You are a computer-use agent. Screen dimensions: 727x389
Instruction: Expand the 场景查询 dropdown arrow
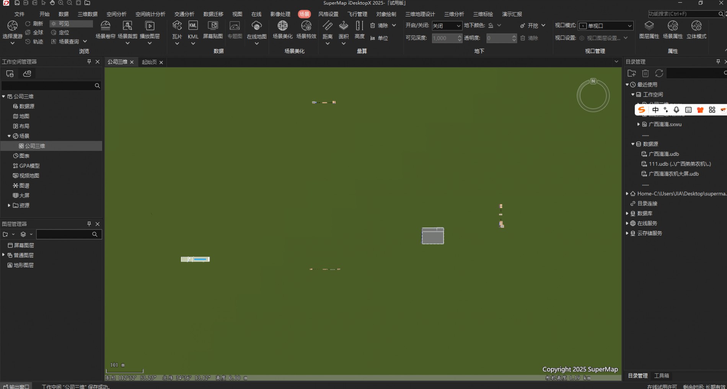tap(85, 41)
